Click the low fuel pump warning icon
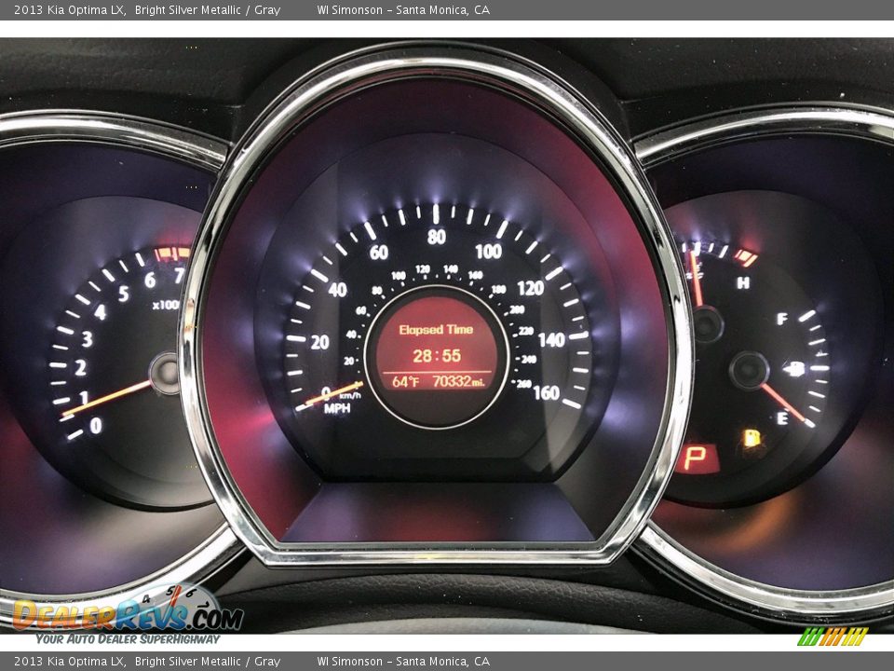The image size is (894, 671). point(752,438)
